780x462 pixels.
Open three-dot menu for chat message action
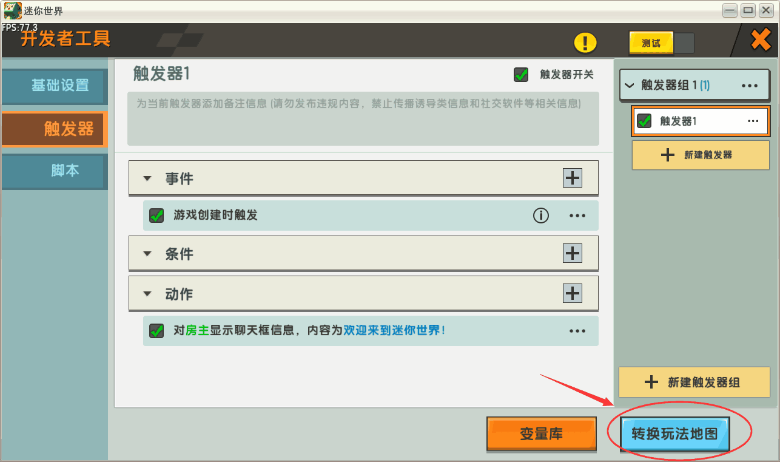(577, 331)
